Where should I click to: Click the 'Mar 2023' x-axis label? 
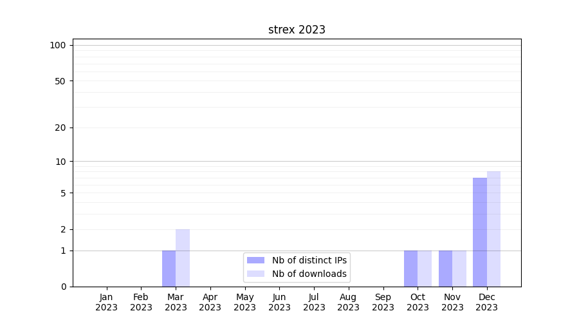point(176,302)
